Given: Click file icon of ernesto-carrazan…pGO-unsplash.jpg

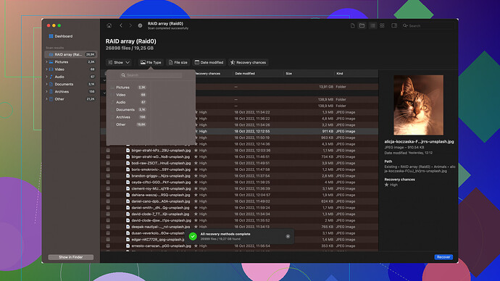Looking at the screenshot, I should (x=128, y=246).
